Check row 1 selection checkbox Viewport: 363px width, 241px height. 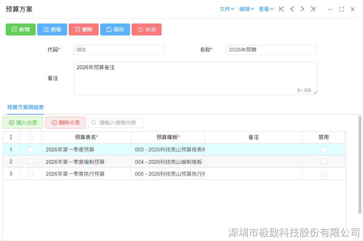30,149
